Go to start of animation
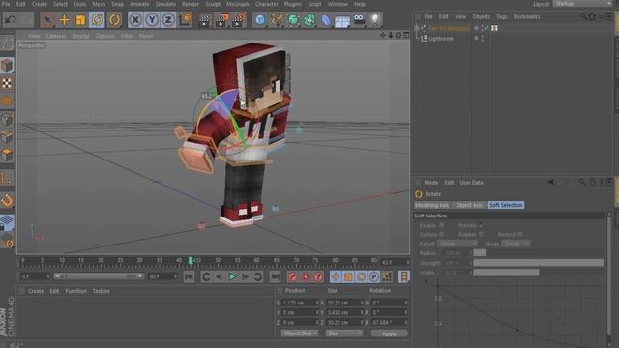 189,276
